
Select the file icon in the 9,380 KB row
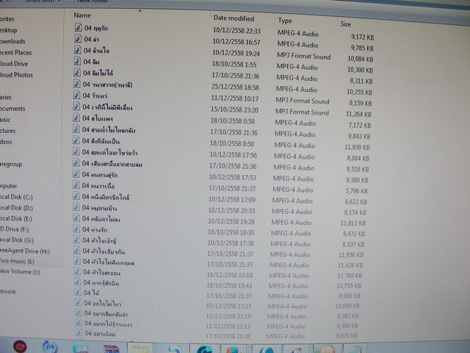(76, 174)
